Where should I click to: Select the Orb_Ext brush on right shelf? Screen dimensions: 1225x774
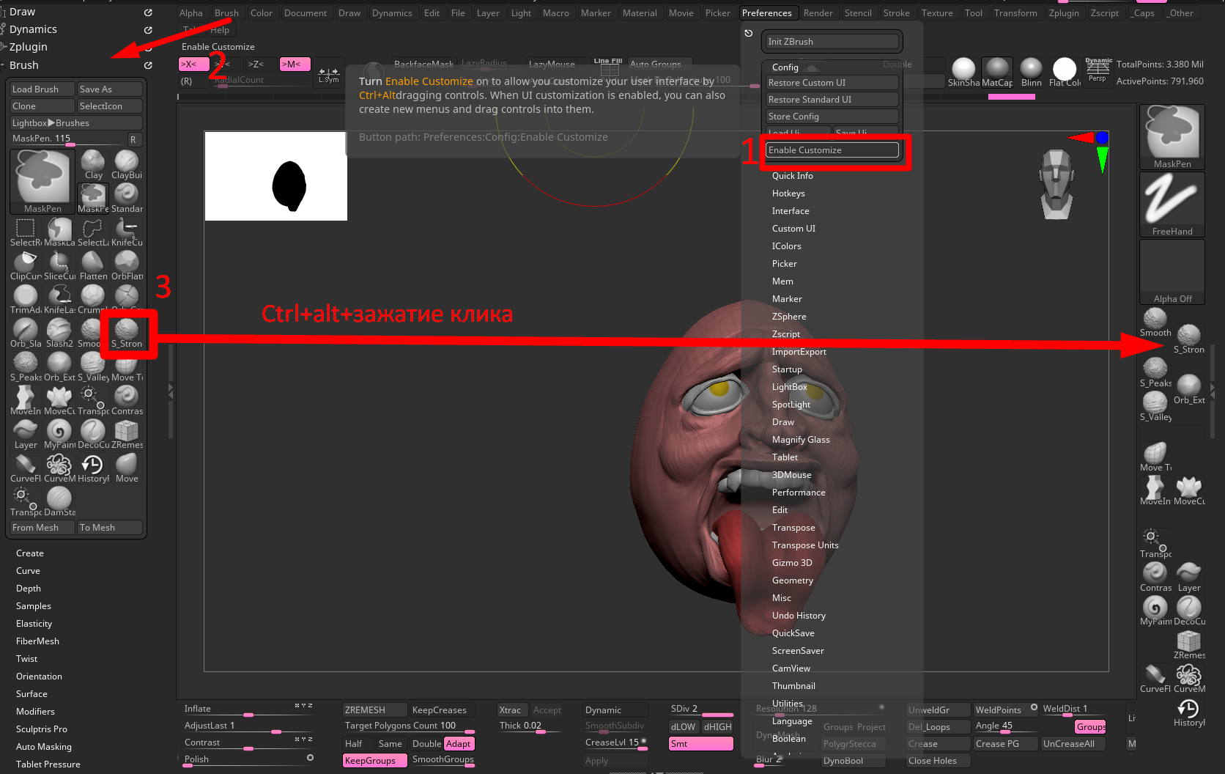pos(1189,389)
